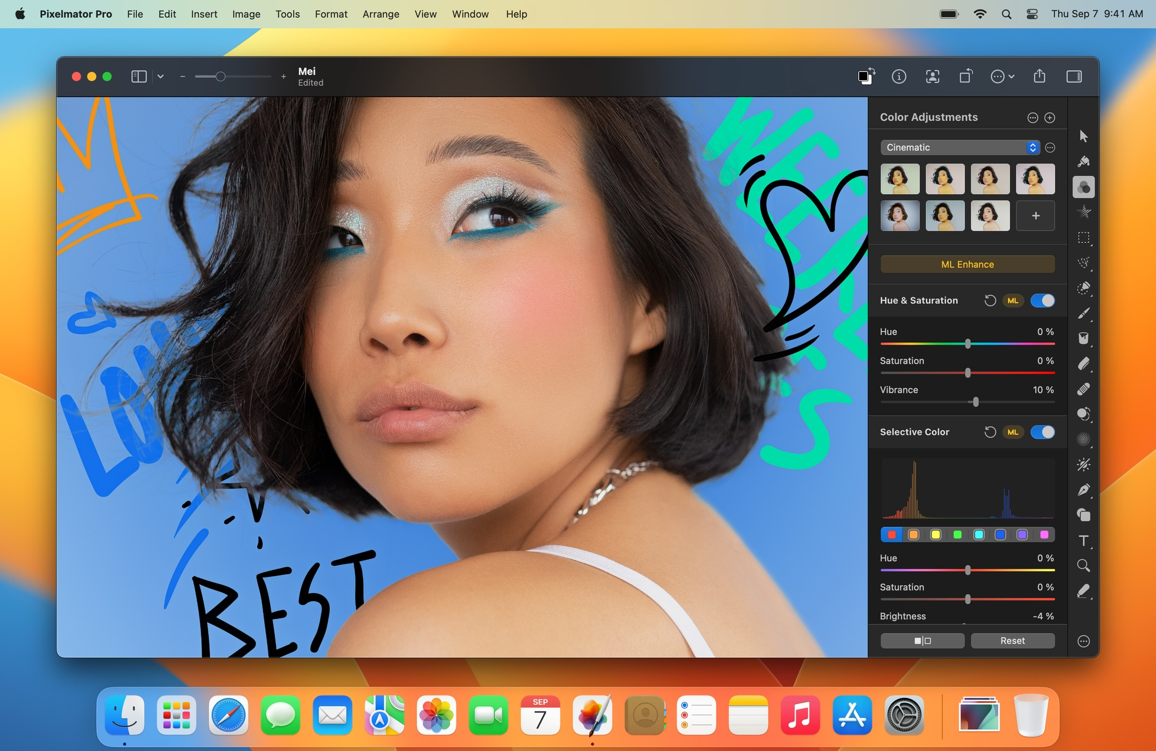Open Spotlight search in menu bar
This screenshot has width=1156, height=751.
[1006, 14]
